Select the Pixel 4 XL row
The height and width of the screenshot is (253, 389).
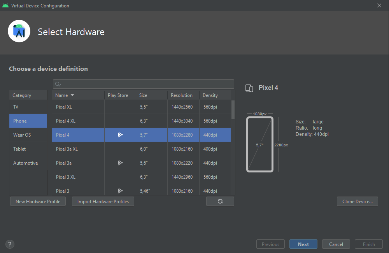coord(142,121)
